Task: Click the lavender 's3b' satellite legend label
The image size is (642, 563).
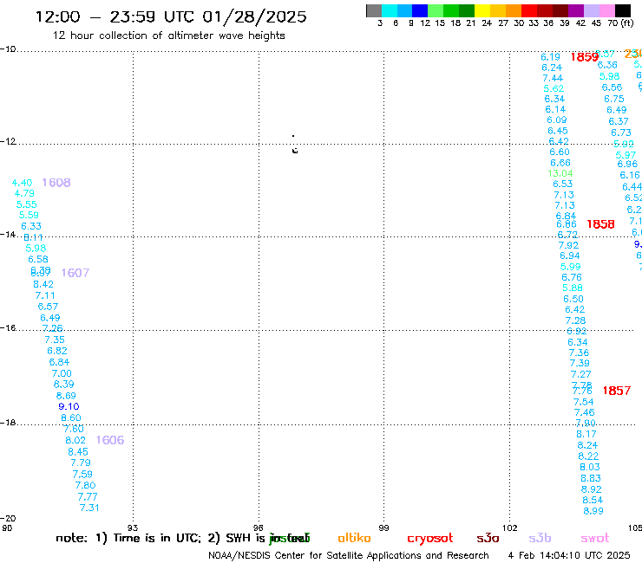Action: pyautogui.click(x=540, y=538)
